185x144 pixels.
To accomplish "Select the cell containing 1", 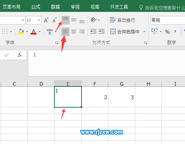I will [68, 97].
